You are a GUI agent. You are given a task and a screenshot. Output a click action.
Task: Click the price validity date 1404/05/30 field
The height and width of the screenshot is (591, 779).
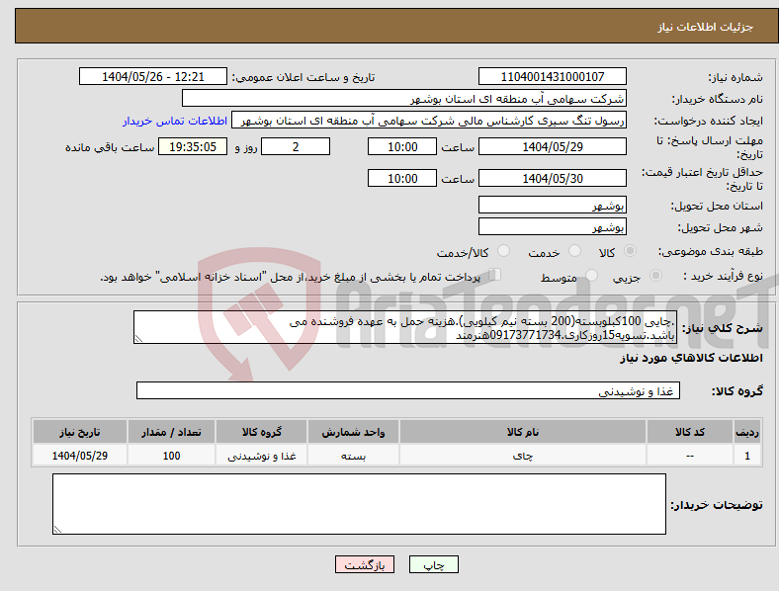[x=552, y=178]
